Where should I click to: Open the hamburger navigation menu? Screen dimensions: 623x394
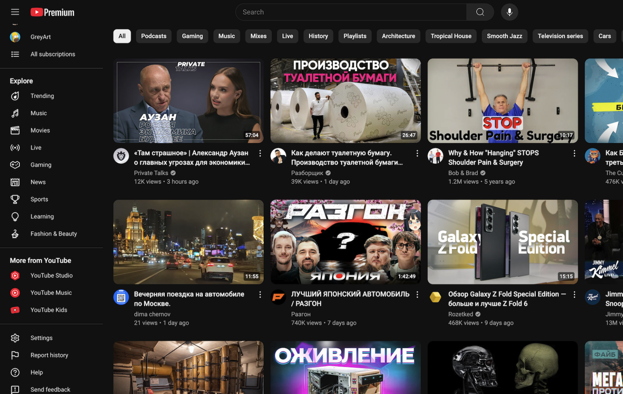[x=15, y=12]
